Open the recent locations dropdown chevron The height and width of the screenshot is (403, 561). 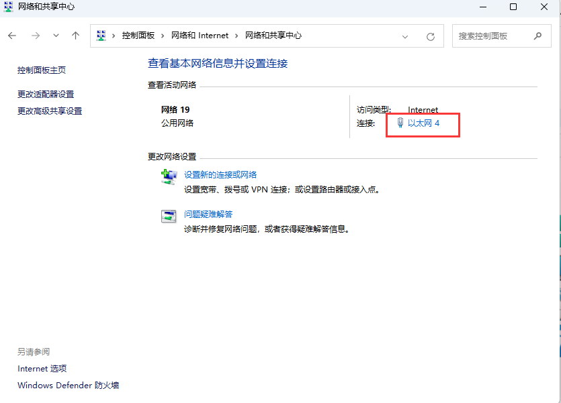[56, 36]
